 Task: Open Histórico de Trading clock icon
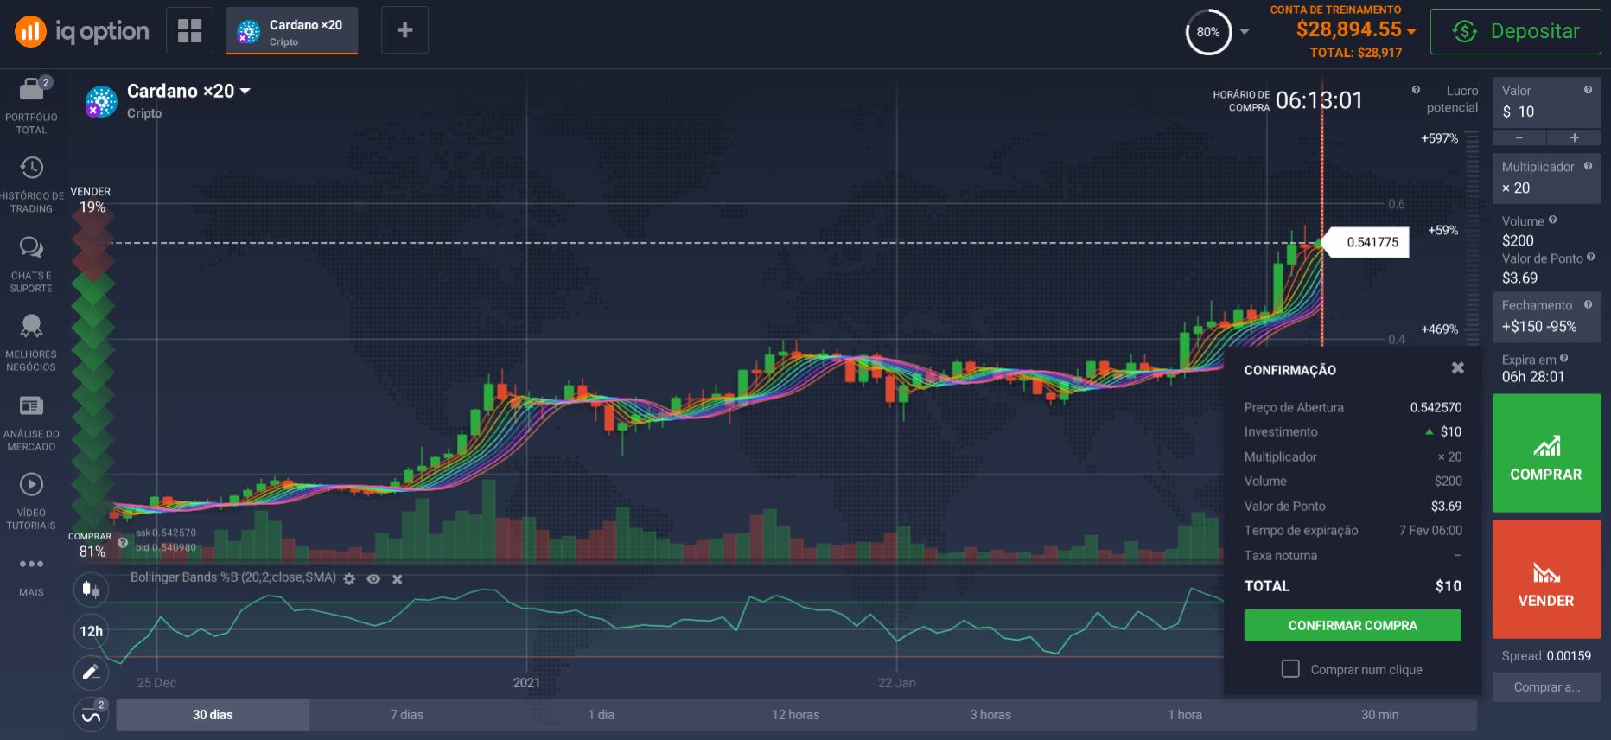(x=31, y=168)
